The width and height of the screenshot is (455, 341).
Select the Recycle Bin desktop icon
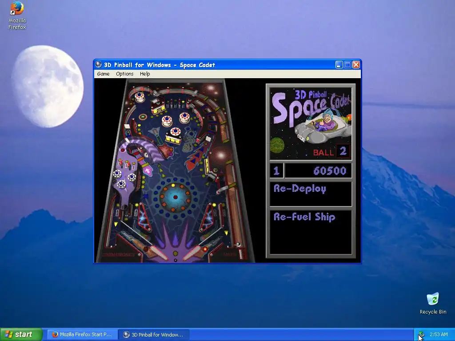[x=433, y=303]
